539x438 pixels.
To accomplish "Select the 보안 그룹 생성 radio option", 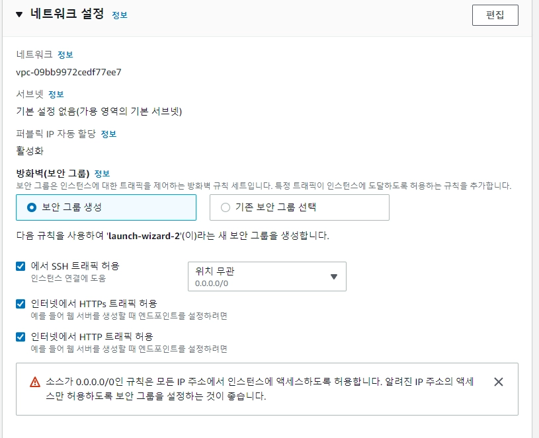I will click(x=32, y=207).
